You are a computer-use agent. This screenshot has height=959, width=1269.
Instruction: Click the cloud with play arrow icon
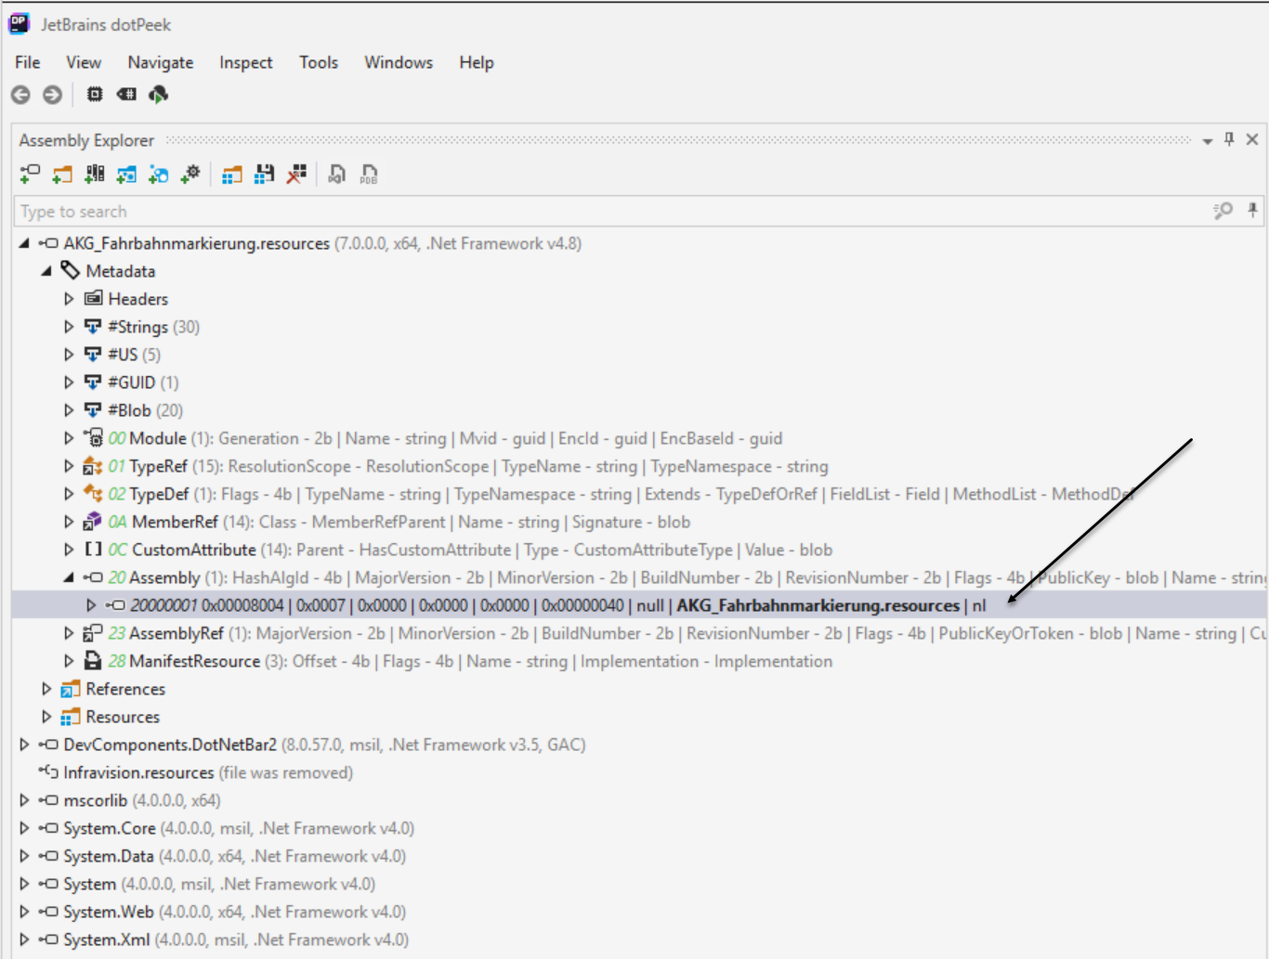click(159, 94)
